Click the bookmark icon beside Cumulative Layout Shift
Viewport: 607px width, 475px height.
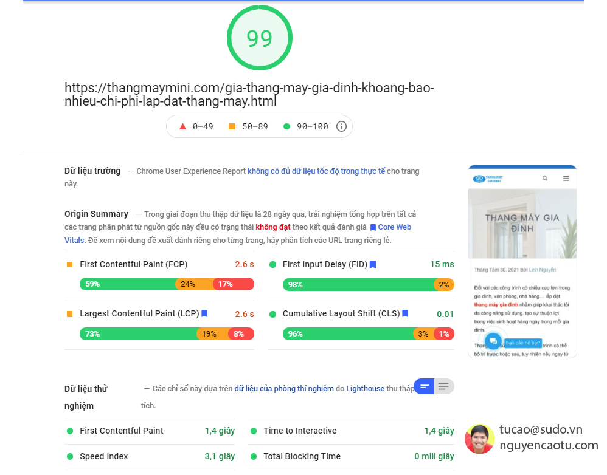[405, 313]
